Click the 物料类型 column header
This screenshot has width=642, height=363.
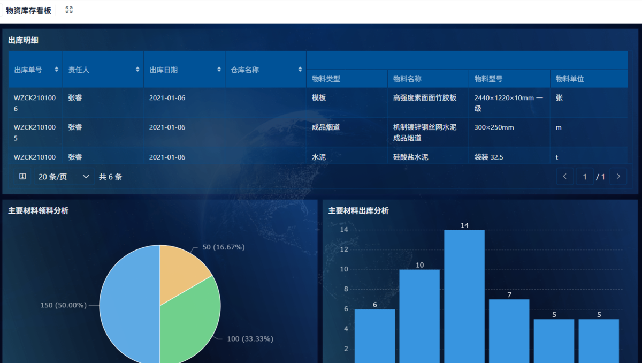pos(347,79)
